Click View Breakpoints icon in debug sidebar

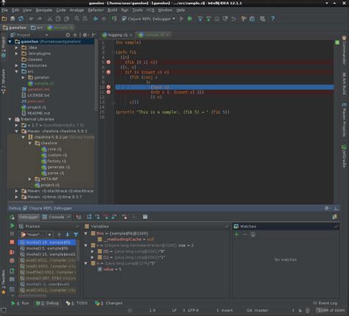pos(12,253)
